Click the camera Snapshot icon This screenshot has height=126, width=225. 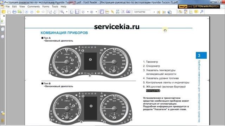(128, 12)
